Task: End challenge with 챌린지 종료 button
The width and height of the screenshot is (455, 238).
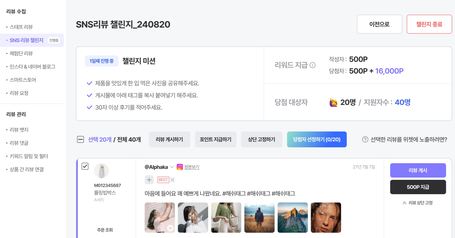Action: click(429, 24)
